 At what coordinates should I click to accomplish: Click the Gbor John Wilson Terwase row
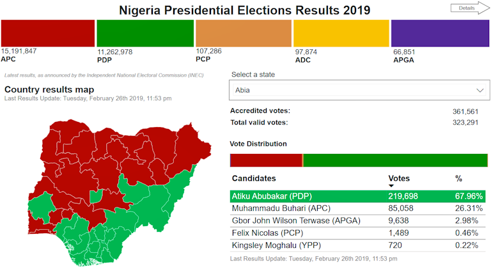[x=358, y=221]
